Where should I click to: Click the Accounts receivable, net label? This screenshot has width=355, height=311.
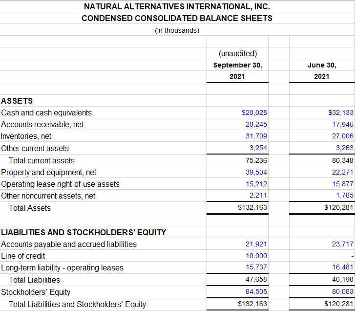coord(42,124)
